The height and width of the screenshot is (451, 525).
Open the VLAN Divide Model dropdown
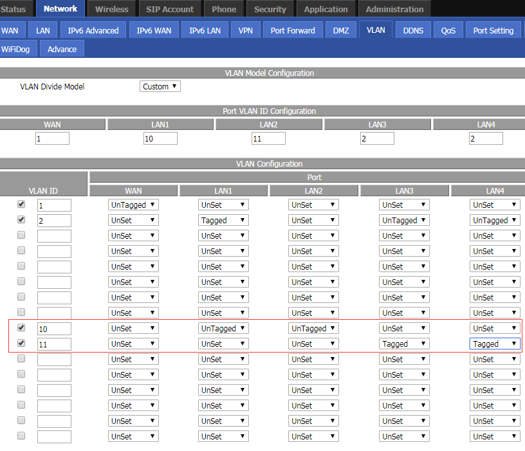pyautogui.click(x=160, y=86)
